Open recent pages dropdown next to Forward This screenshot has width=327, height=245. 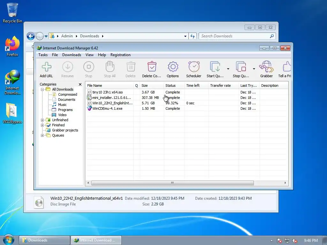46,36
